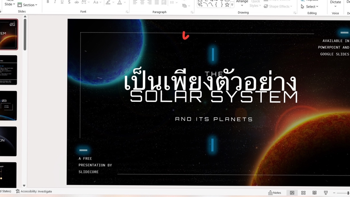
Task: Click the zoom slider handle
Action: [x=348, y=193]
